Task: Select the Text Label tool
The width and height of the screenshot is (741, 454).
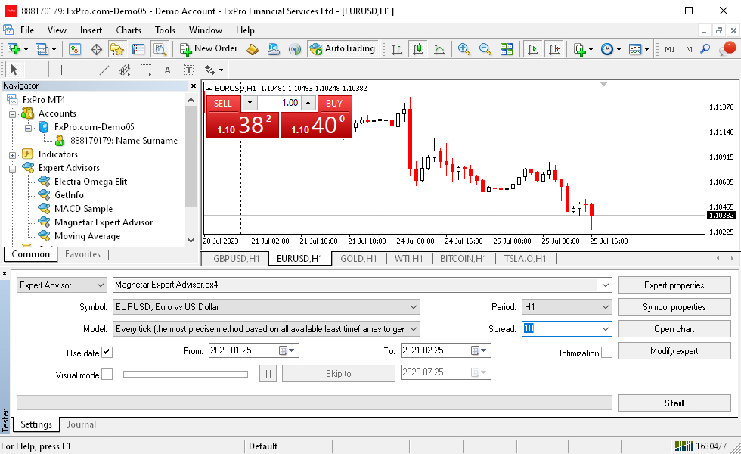Action: pos(188,70)
